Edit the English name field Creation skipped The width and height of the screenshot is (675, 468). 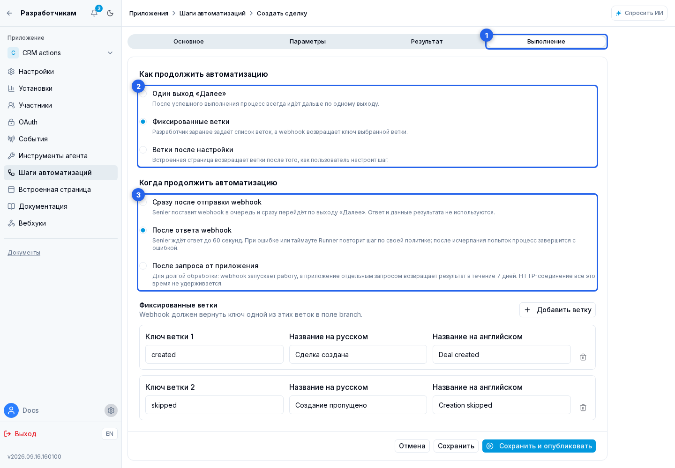click(502, 405)
